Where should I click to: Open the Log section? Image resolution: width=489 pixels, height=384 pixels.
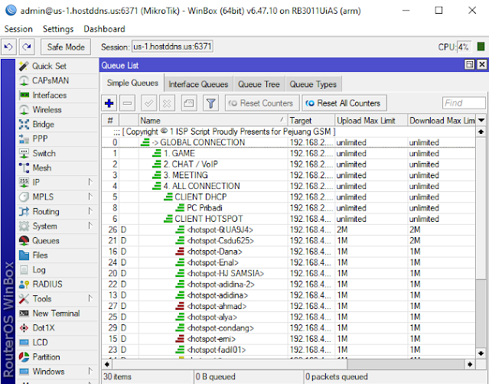coord(39,269)
